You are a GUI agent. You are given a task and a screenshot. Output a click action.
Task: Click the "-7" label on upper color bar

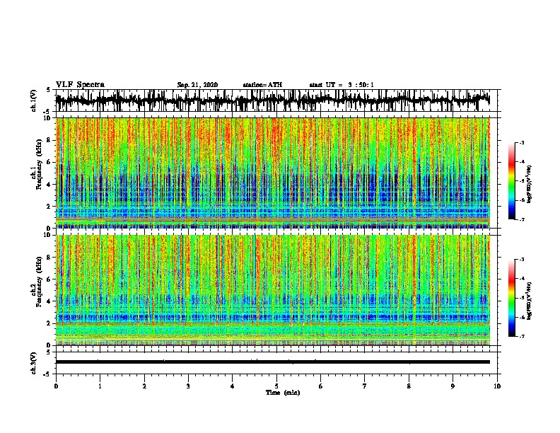(x=521, y=219)
